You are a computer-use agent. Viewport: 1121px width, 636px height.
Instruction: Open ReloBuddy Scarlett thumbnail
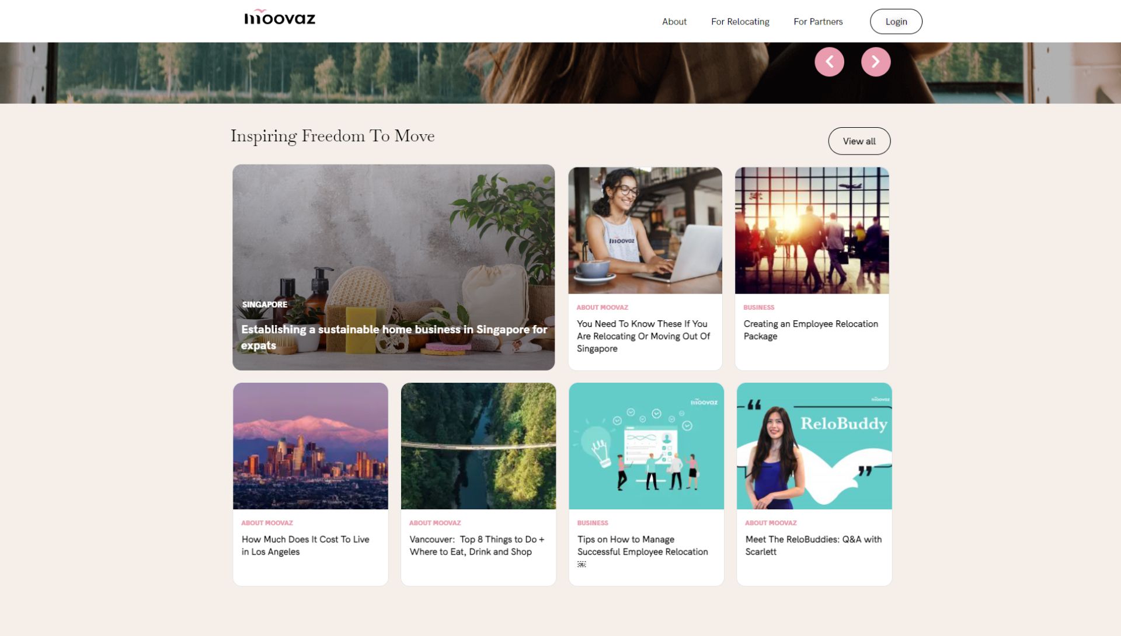814,446
